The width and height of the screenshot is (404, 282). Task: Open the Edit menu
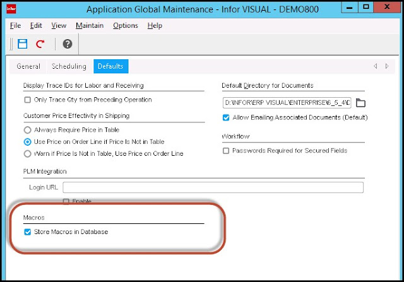pyautogui.click(x=36, y=25)
